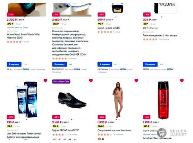Screen dimensions: 193x143
Task: Open more options dots for Smart Watch W46
Action: pyautogui.click(x=25, y=64)
